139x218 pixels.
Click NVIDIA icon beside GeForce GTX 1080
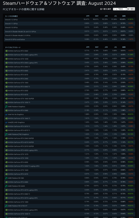pyautogui.click(x=6, y=202)
